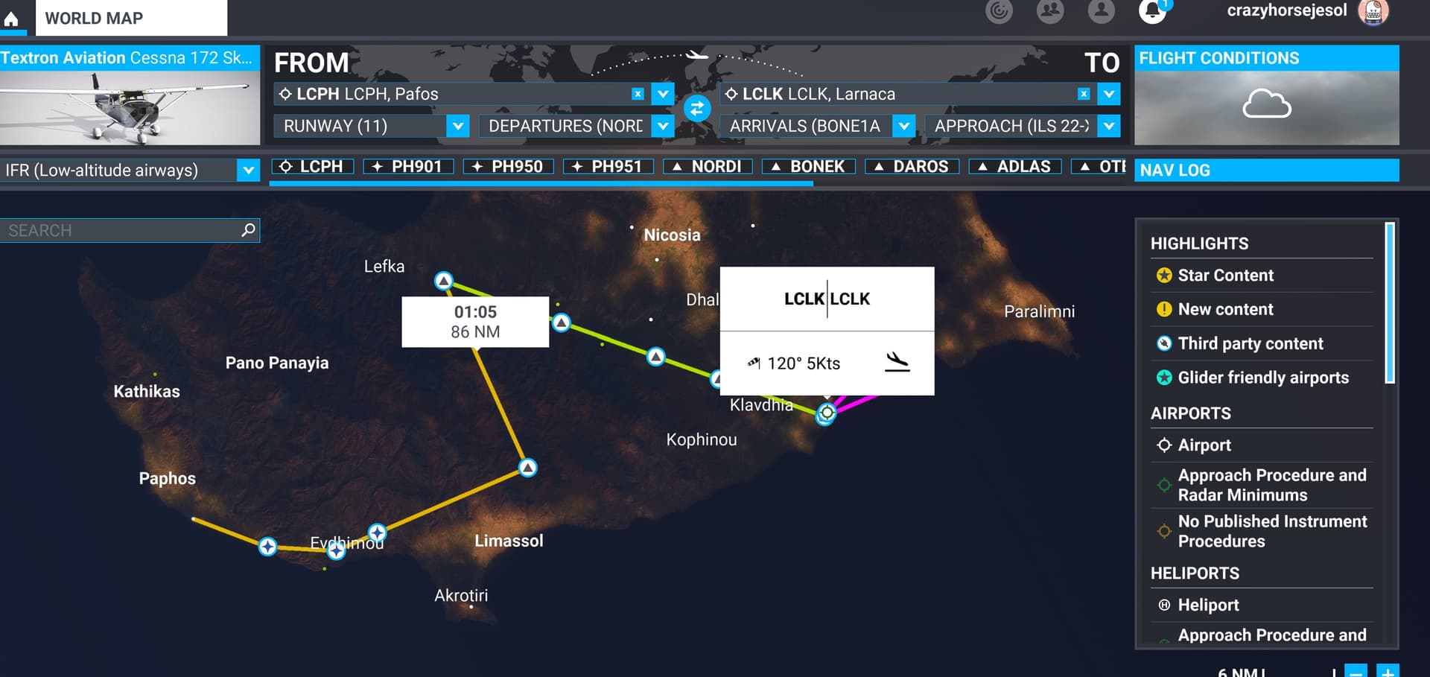Click the Nicosia city label
Viewport: 1430px width, 677px height.
672,235
